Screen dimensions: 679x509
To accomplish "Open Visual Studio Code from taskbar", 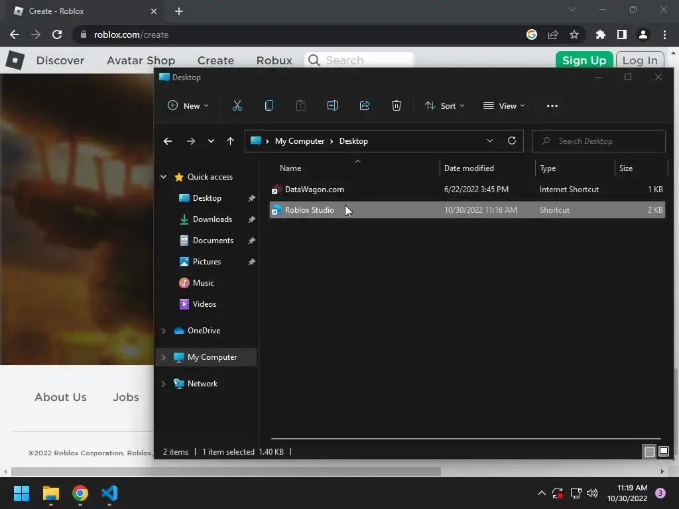I will pos(109,493).
